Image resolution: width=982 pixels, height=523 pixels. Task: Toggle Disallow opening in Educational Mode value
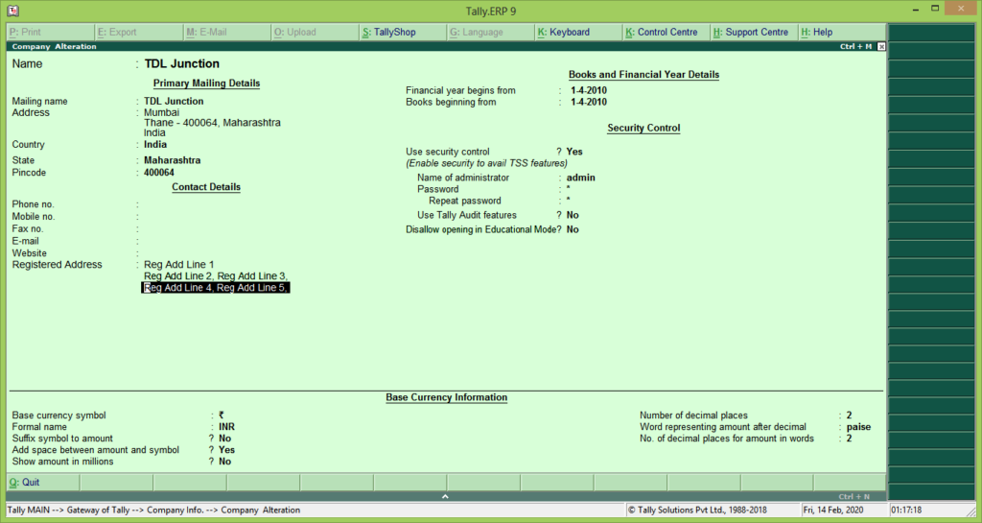click(x=573, y=230)
